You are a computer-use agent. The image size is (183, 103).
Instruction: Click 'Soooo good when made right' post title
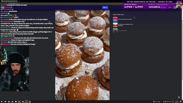(x=125, y=19)
